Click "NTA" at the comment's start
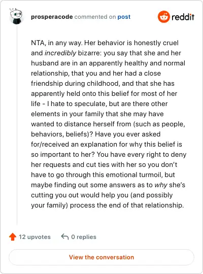The height and width of the screenshot is (274, 203). click(38, 43)
